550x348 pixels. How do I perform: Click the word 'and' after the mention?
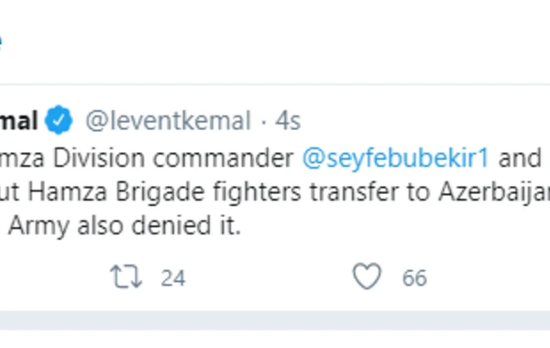pos(520,158)
